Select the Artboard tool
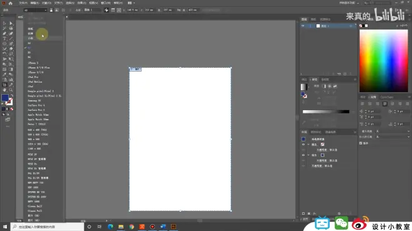Screen dimensions: 412x231 pos(4,85)
